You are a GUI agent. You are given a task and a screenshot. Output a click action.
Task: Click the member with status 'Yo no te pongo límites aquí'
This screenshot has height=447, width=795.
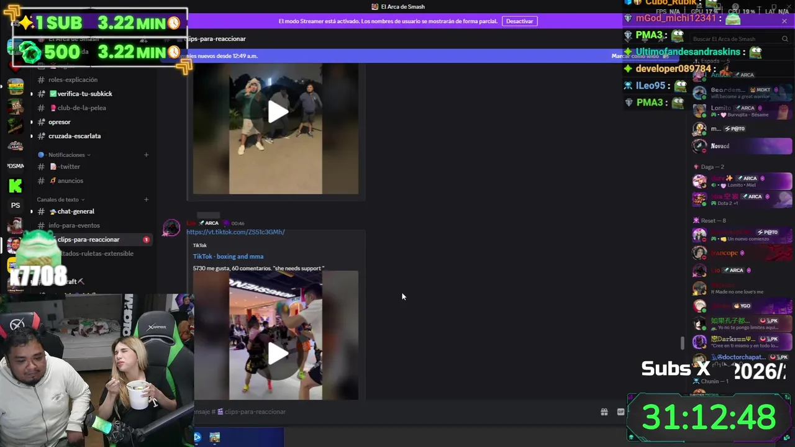pyautogui.click(x=742, y=324)
